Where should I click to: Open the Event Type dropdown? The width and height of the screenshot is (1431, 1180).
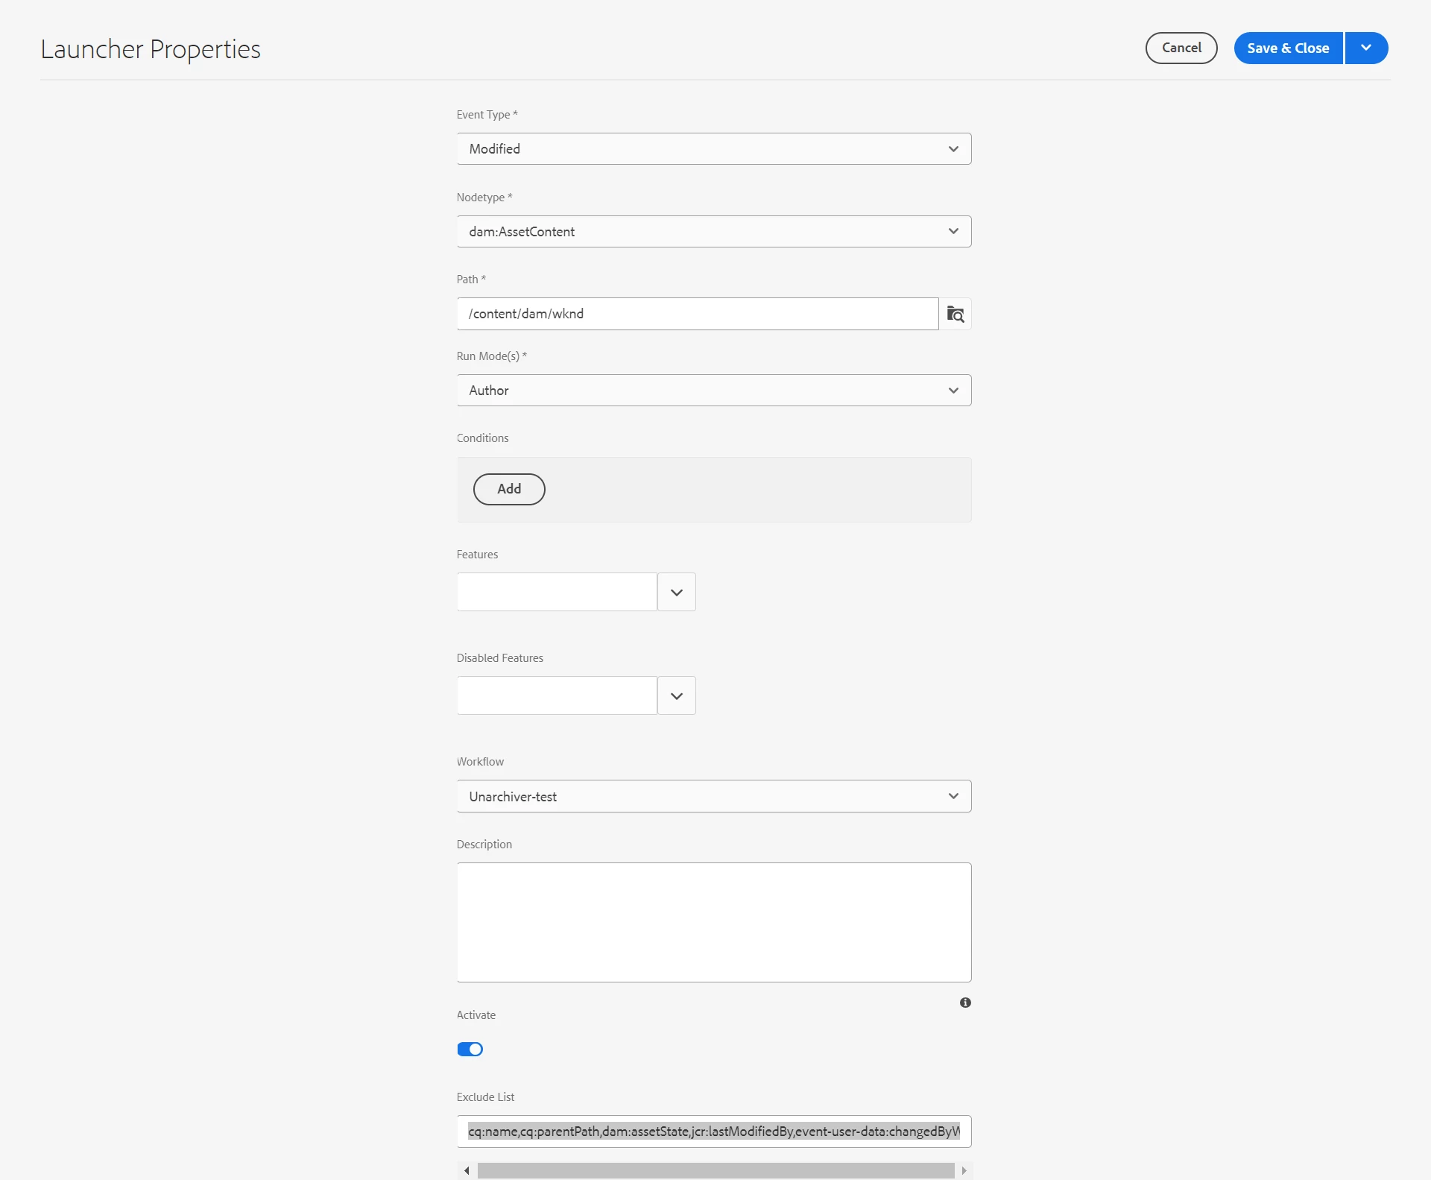pyautogui.click(x=713, y=149)
